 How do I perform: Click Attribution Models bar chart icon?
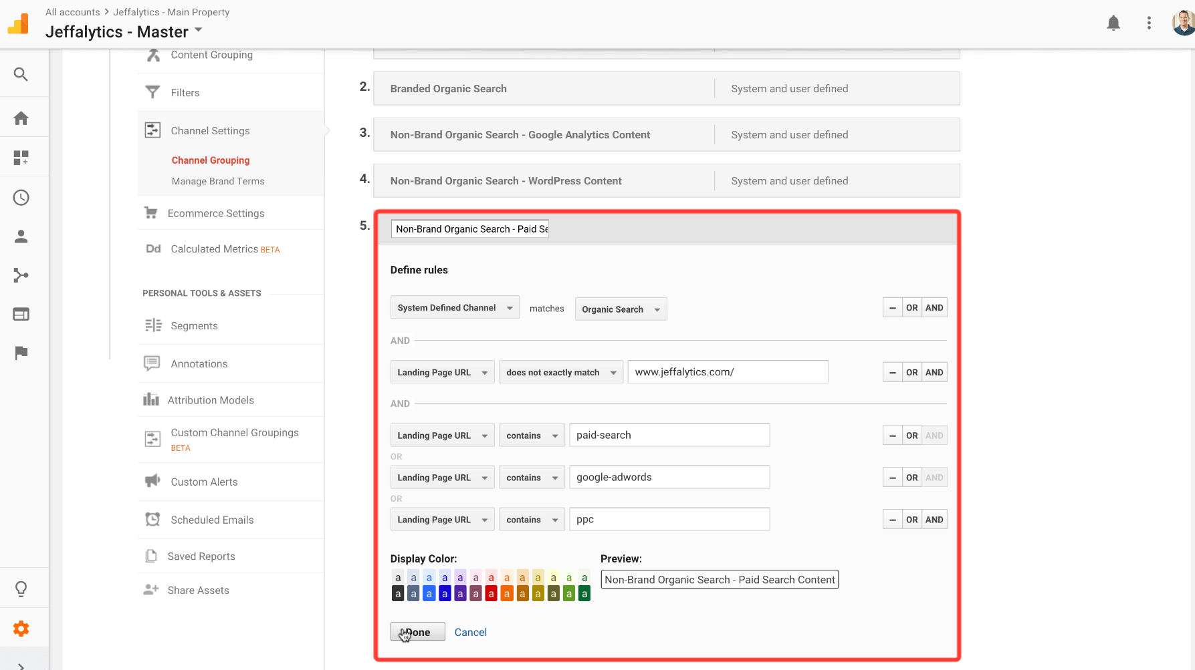pyautogui.click(x=151, y=399)
